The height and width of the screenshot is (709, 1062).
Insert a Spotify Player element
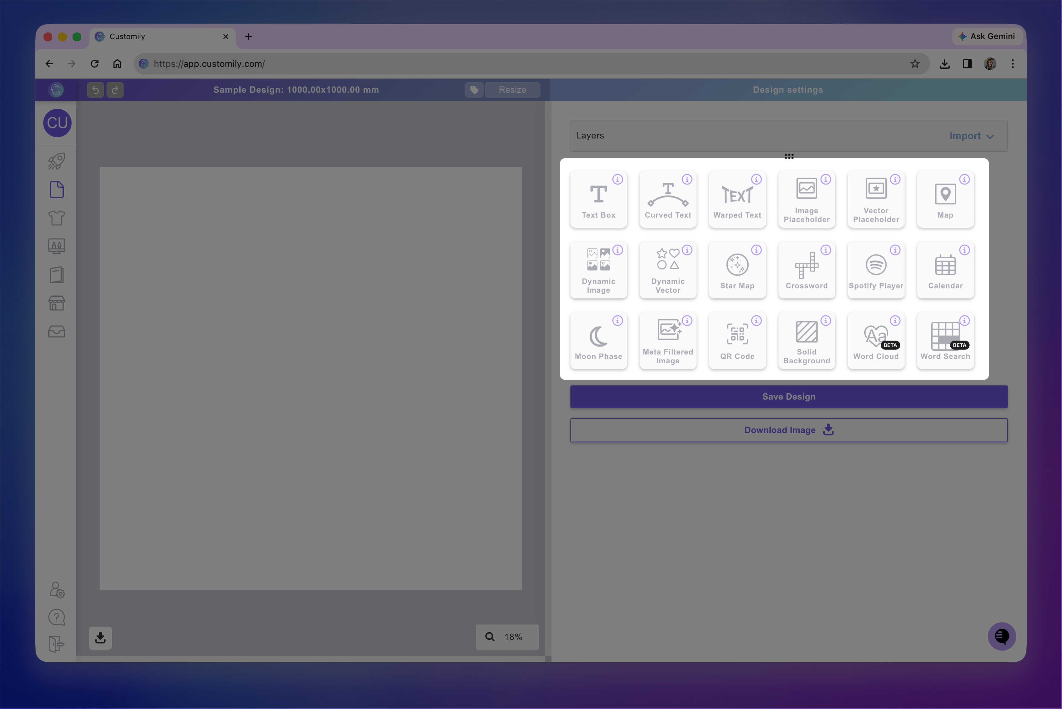(876, 270)
